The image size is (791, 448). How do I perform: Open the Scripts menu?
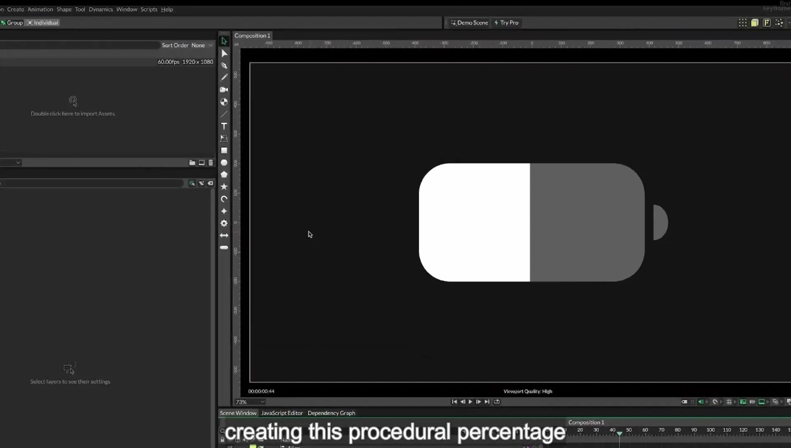click(149, 9)
